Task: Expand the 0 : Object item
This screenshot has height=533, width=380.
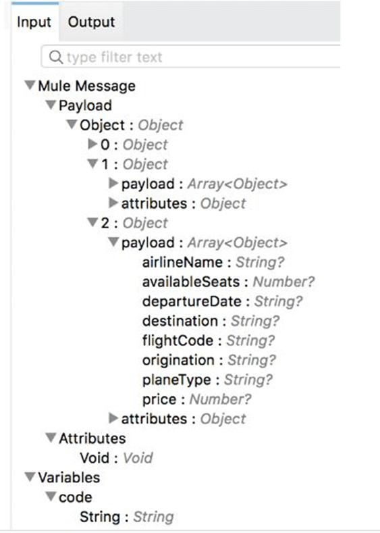Action: (x=92, y=144)
